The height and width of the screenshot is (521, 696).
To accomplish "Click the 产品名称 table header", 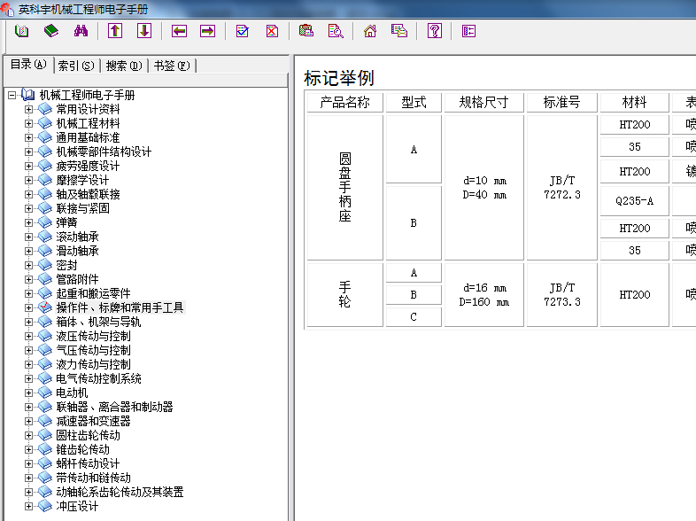I will tap(344, 103).
